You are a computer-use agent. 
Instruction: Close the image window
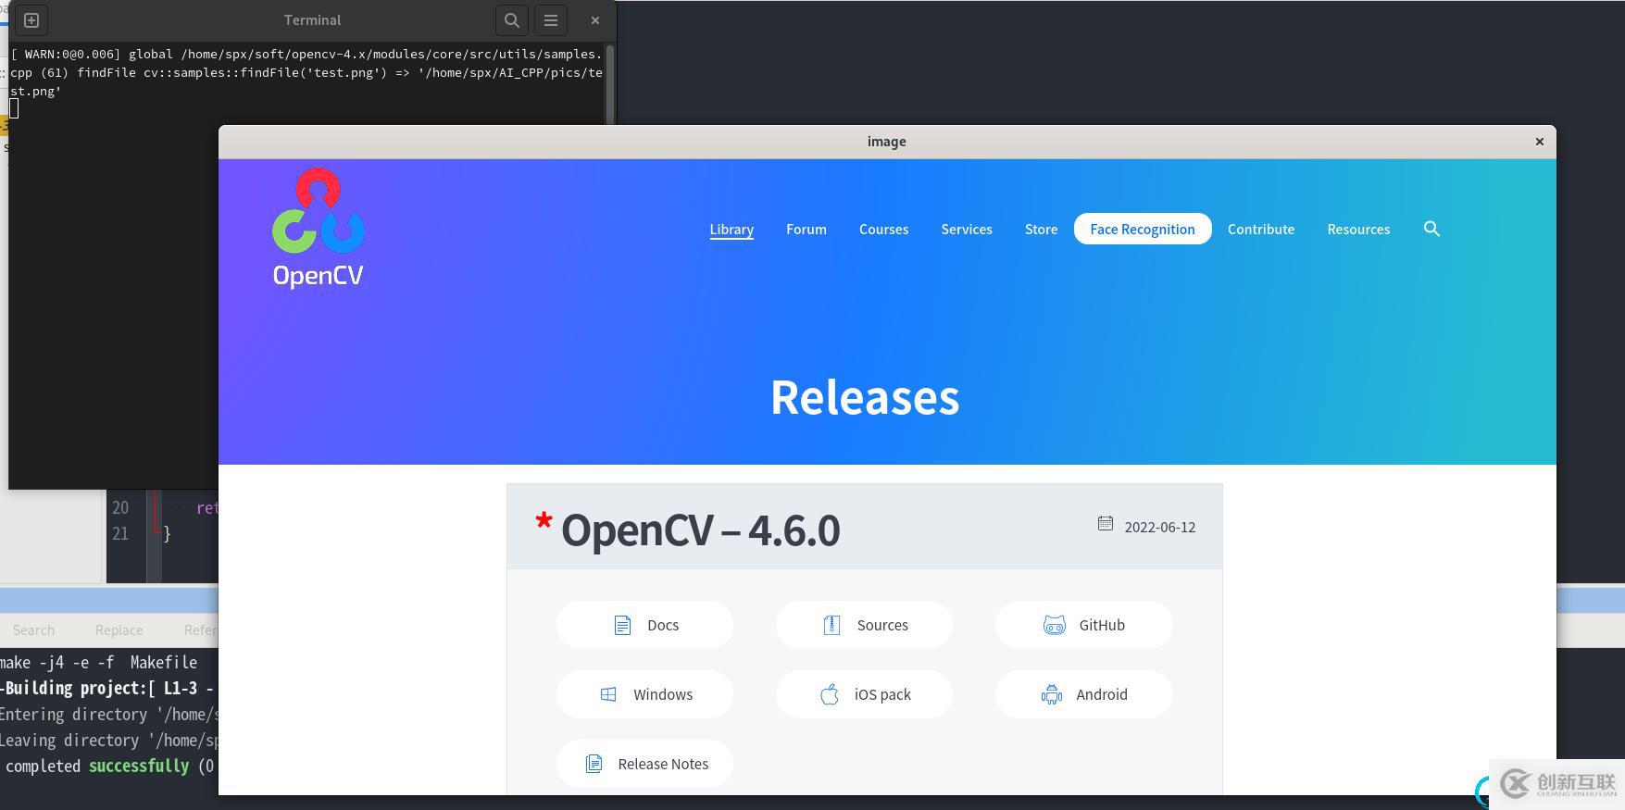[1540, 142]
